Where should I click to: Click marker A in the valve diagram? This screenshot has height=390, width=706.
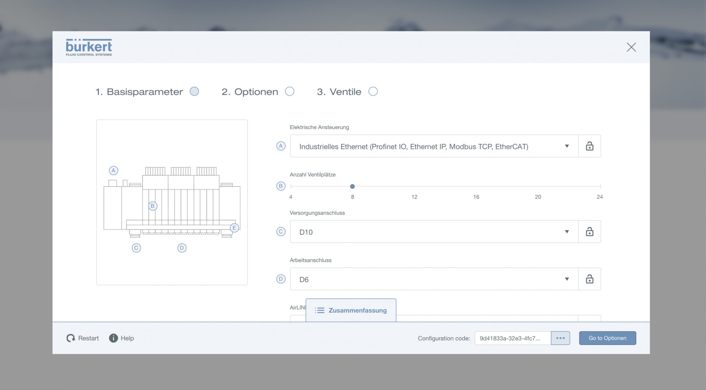coord(114,170)
